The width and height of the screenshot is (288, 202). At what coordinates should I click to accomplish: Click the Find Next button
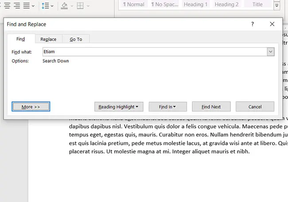pos(211,107)
